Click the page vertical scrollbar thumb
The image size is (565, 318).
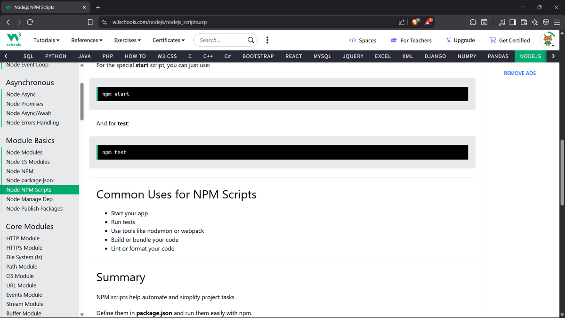(562, 172)
